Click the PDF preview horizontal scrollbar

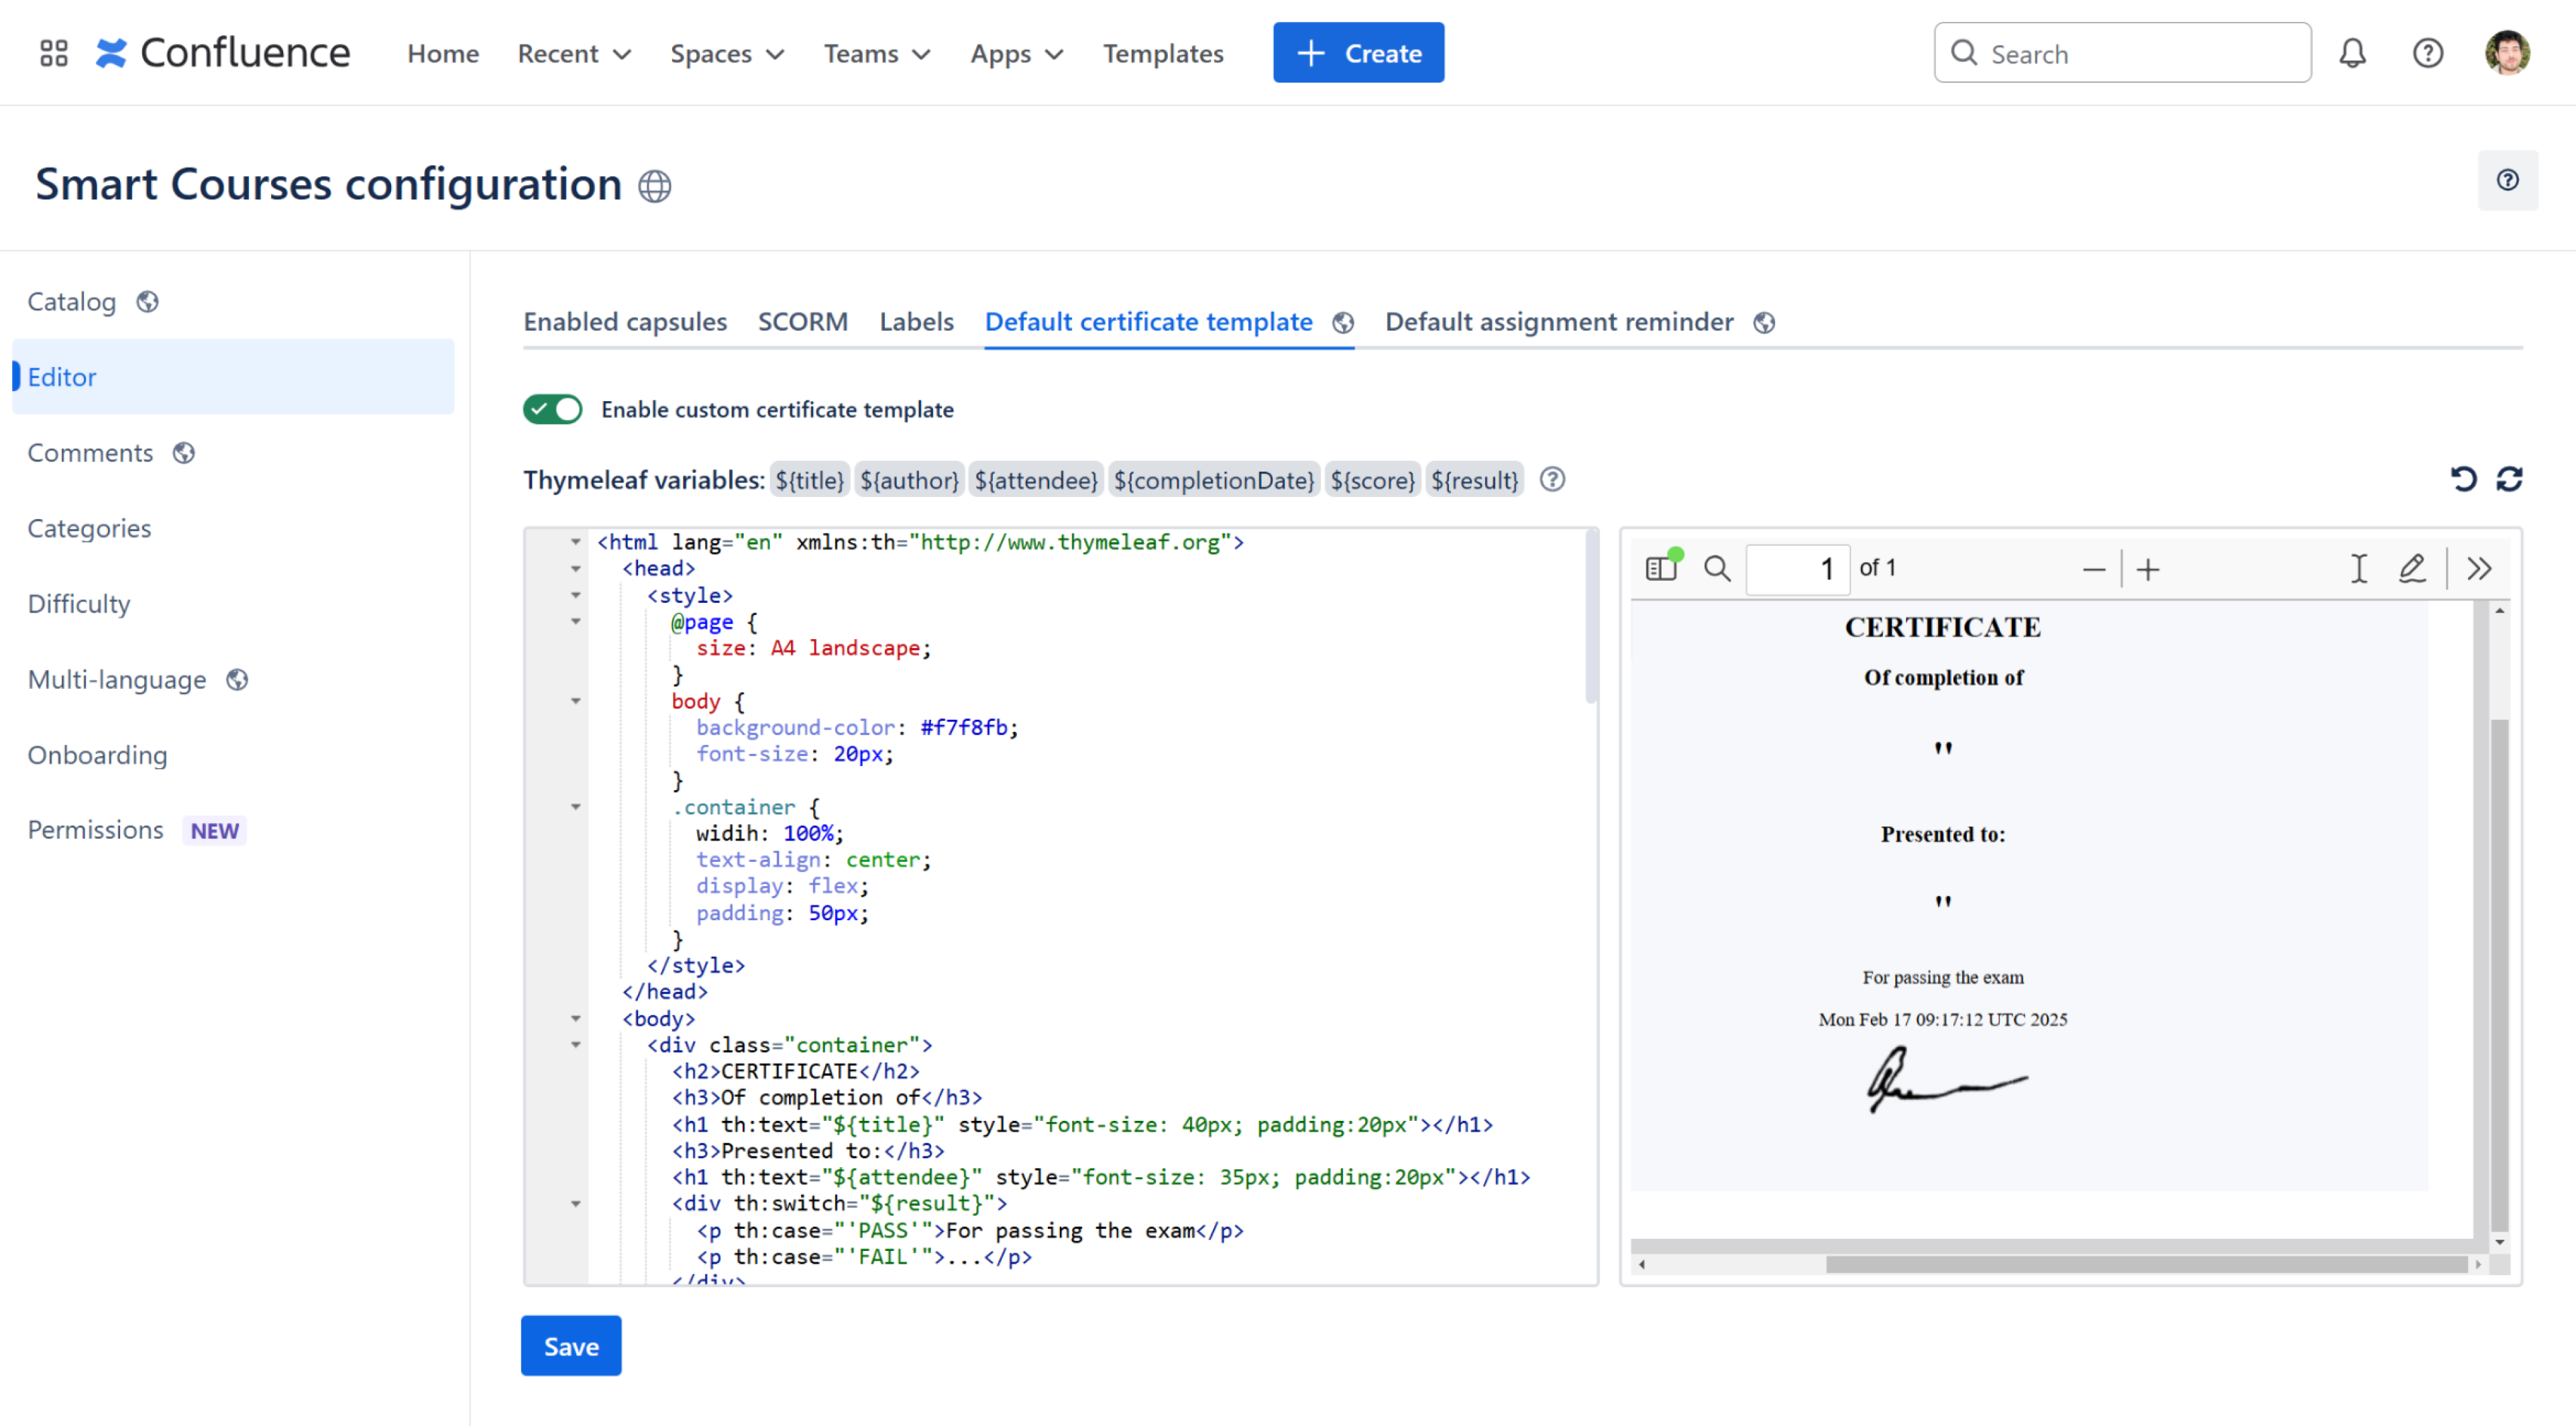point(2145,1265)
